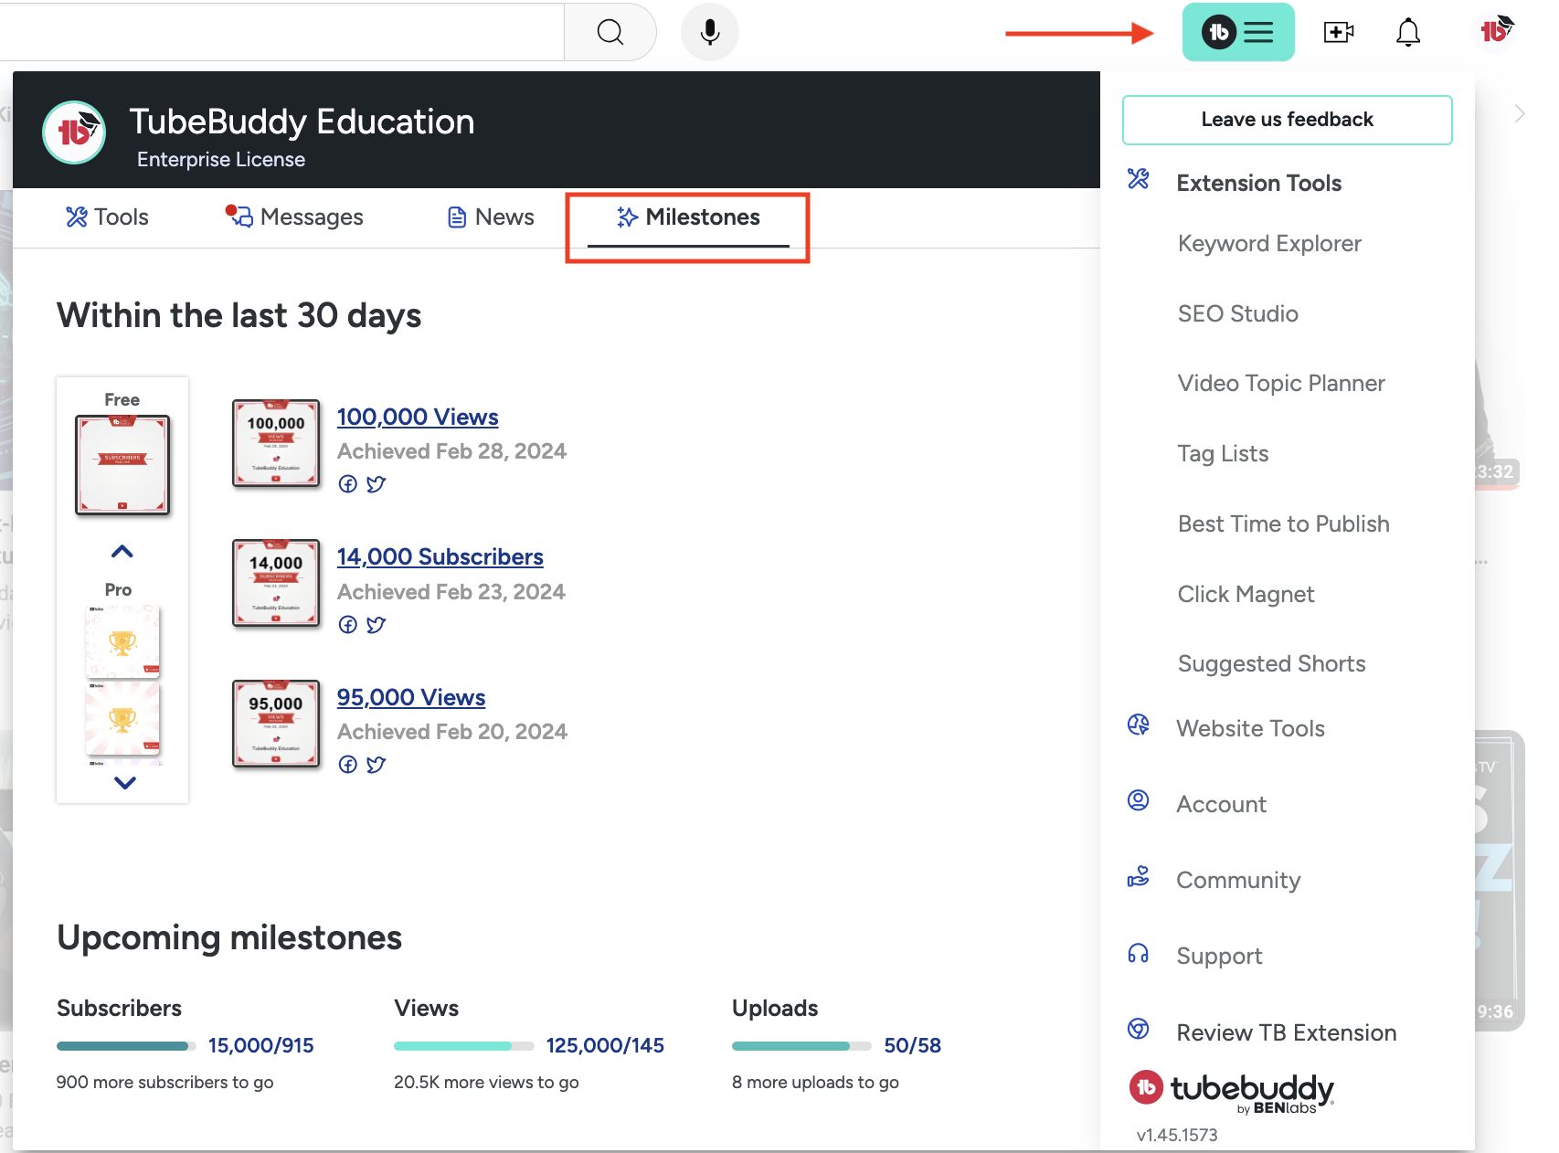
Task: Open SEO Studio
Action: point(1237,314)
